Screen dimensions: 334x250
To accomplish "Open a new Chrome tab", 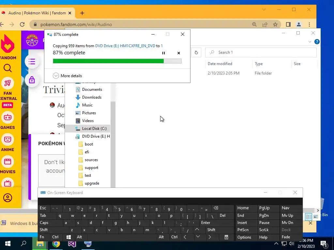I will click(82, 13).
